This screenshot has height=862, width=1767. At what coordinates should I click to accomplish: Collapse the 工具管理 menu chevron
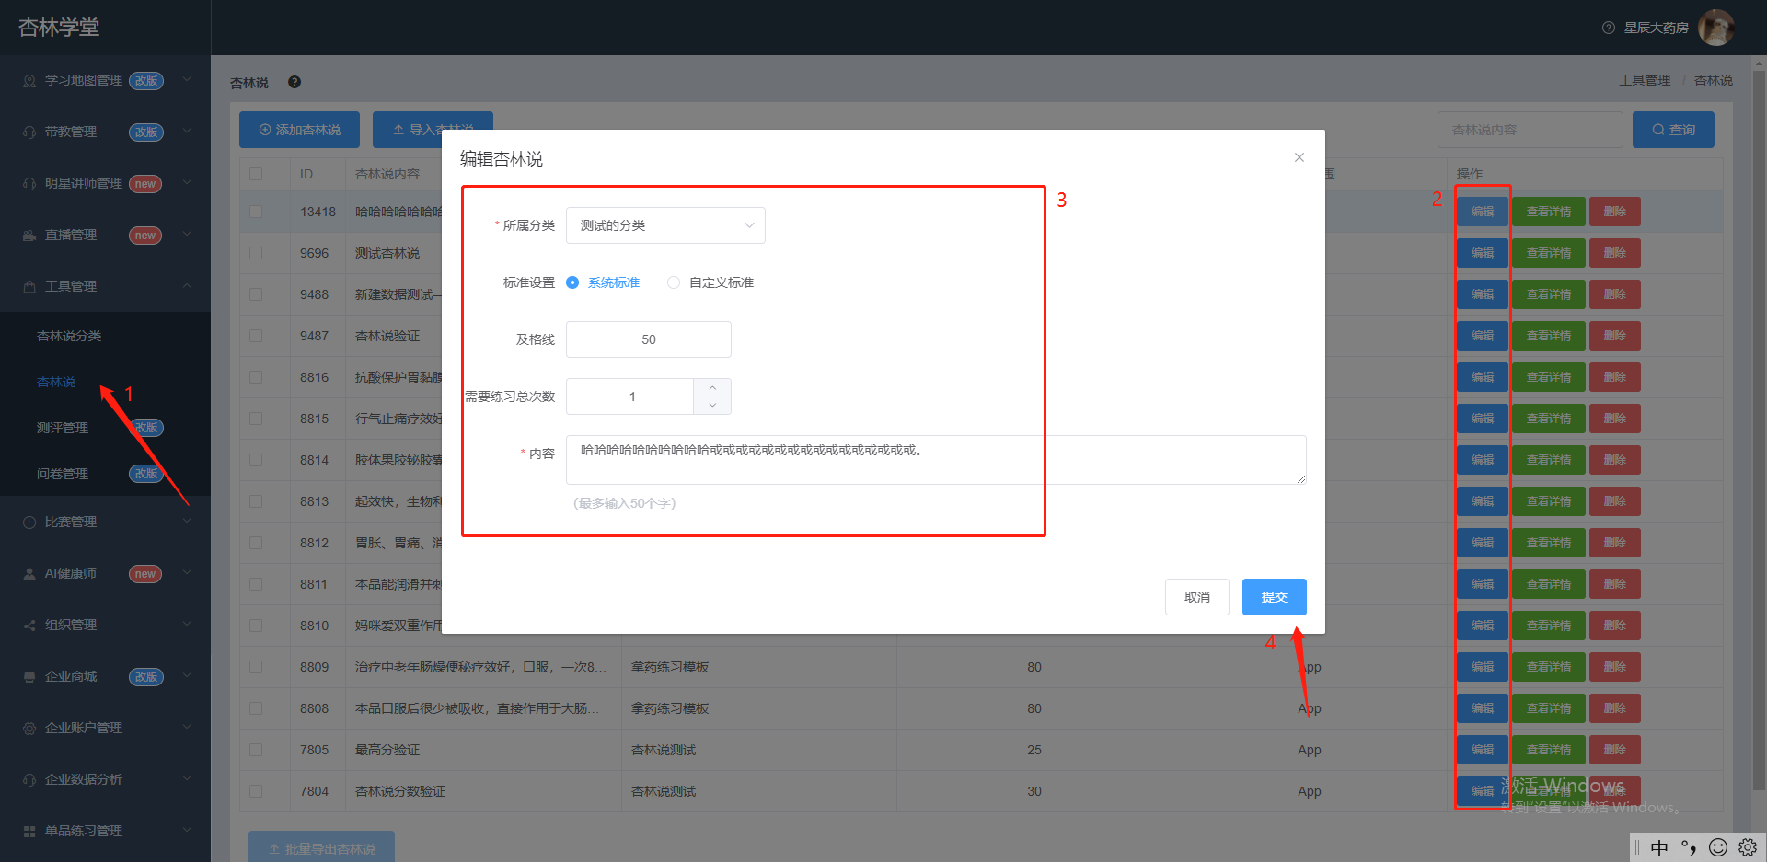tap(187, 286)
